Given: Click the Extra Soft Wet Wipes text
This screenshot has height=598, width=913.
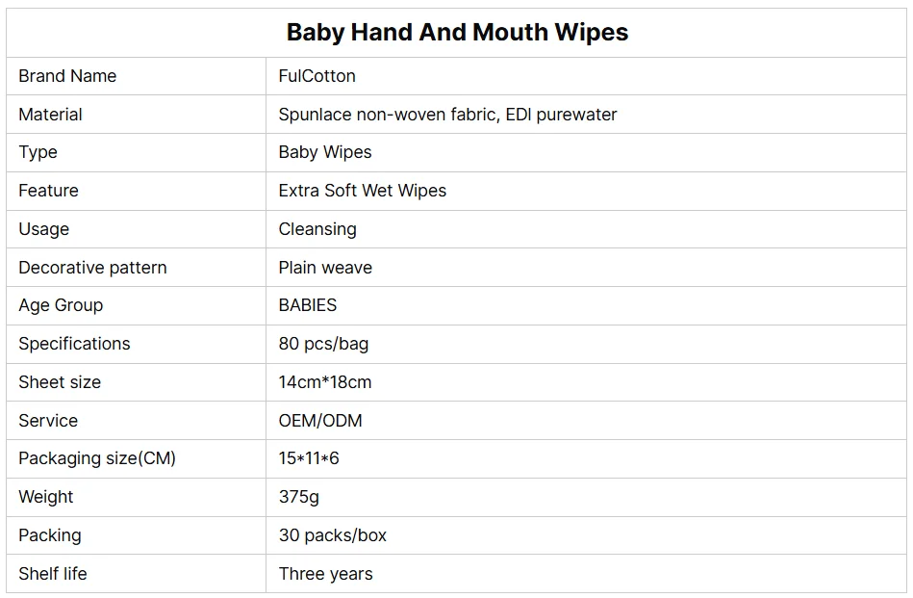Looking at the screenshot, I should (x=363, y=191).
